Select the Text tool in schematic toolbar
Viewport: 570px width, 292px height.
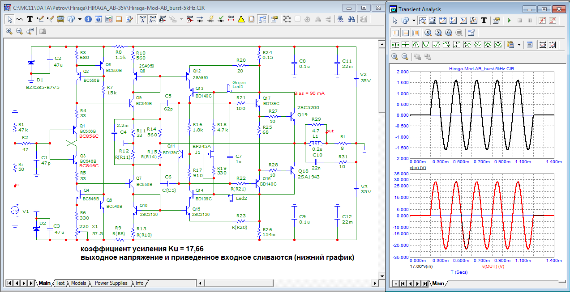pos(30,19)
